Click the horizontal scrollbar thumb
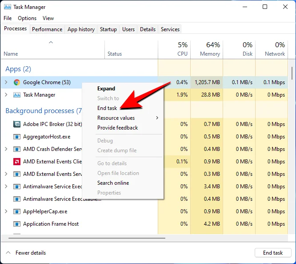Viewport: 296px width, 264px height. (87, 238)
